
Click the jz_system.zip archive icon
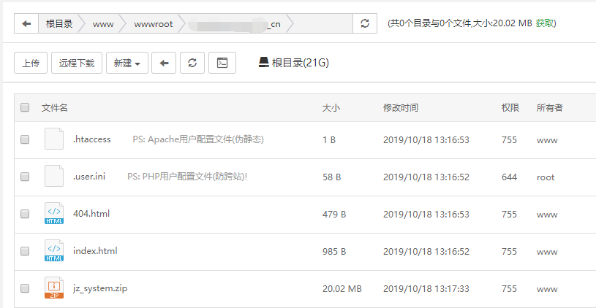tap(54, 289)
